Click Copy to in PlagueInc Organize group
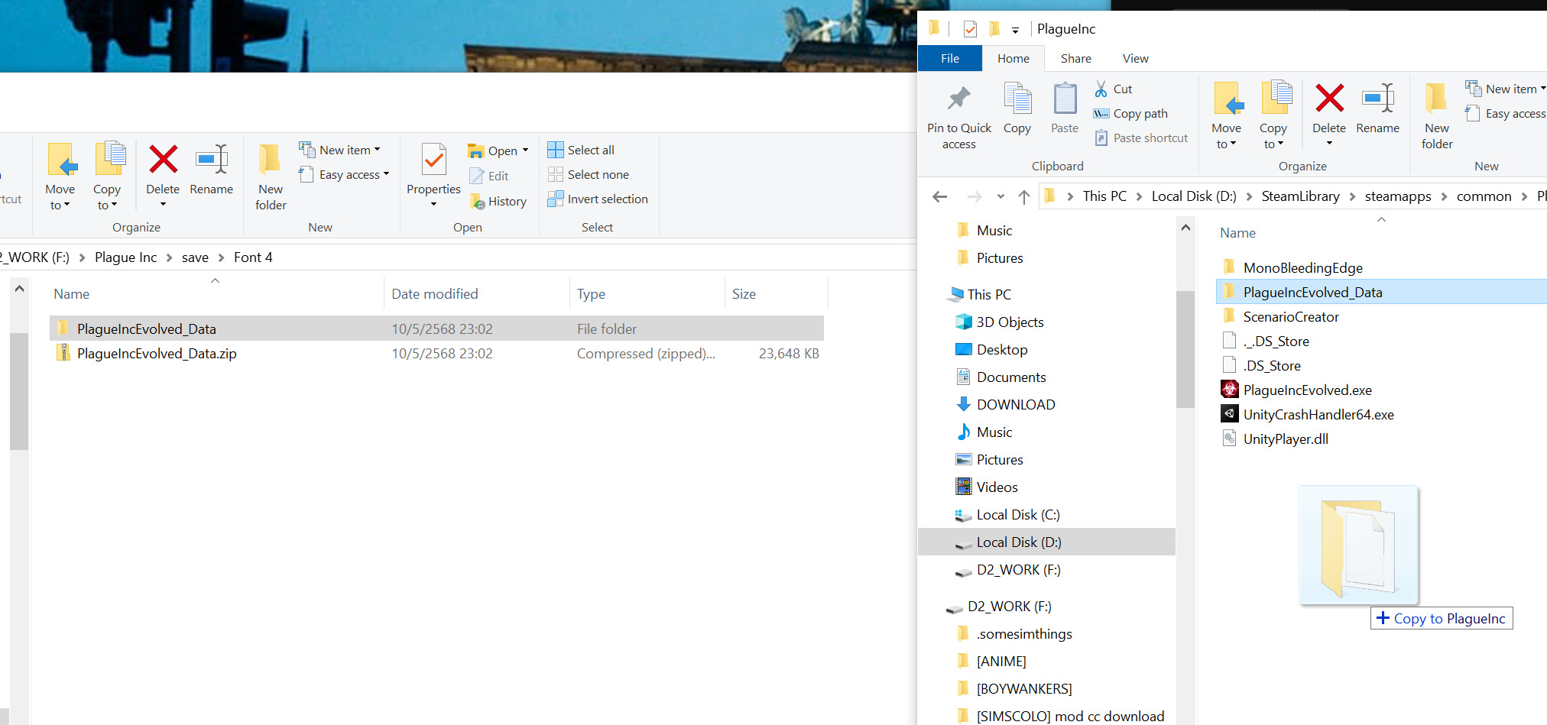 click(x=1273, y=115)
